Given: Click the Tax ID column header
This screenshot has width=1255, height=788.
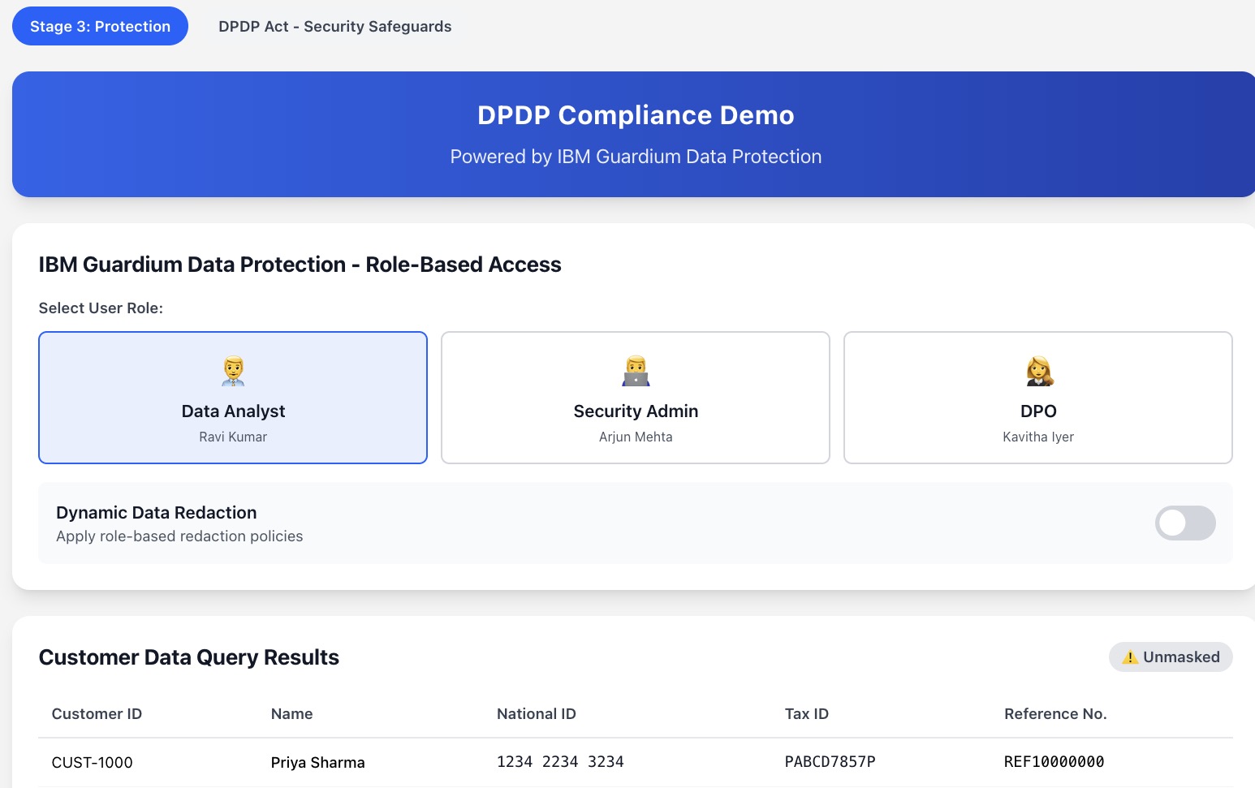Looking at the screenshot, I should click(x=806, y=714).
